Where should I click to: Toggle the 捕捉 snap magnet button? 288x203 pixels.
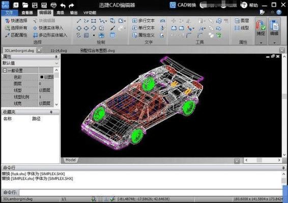pos(261,28)
